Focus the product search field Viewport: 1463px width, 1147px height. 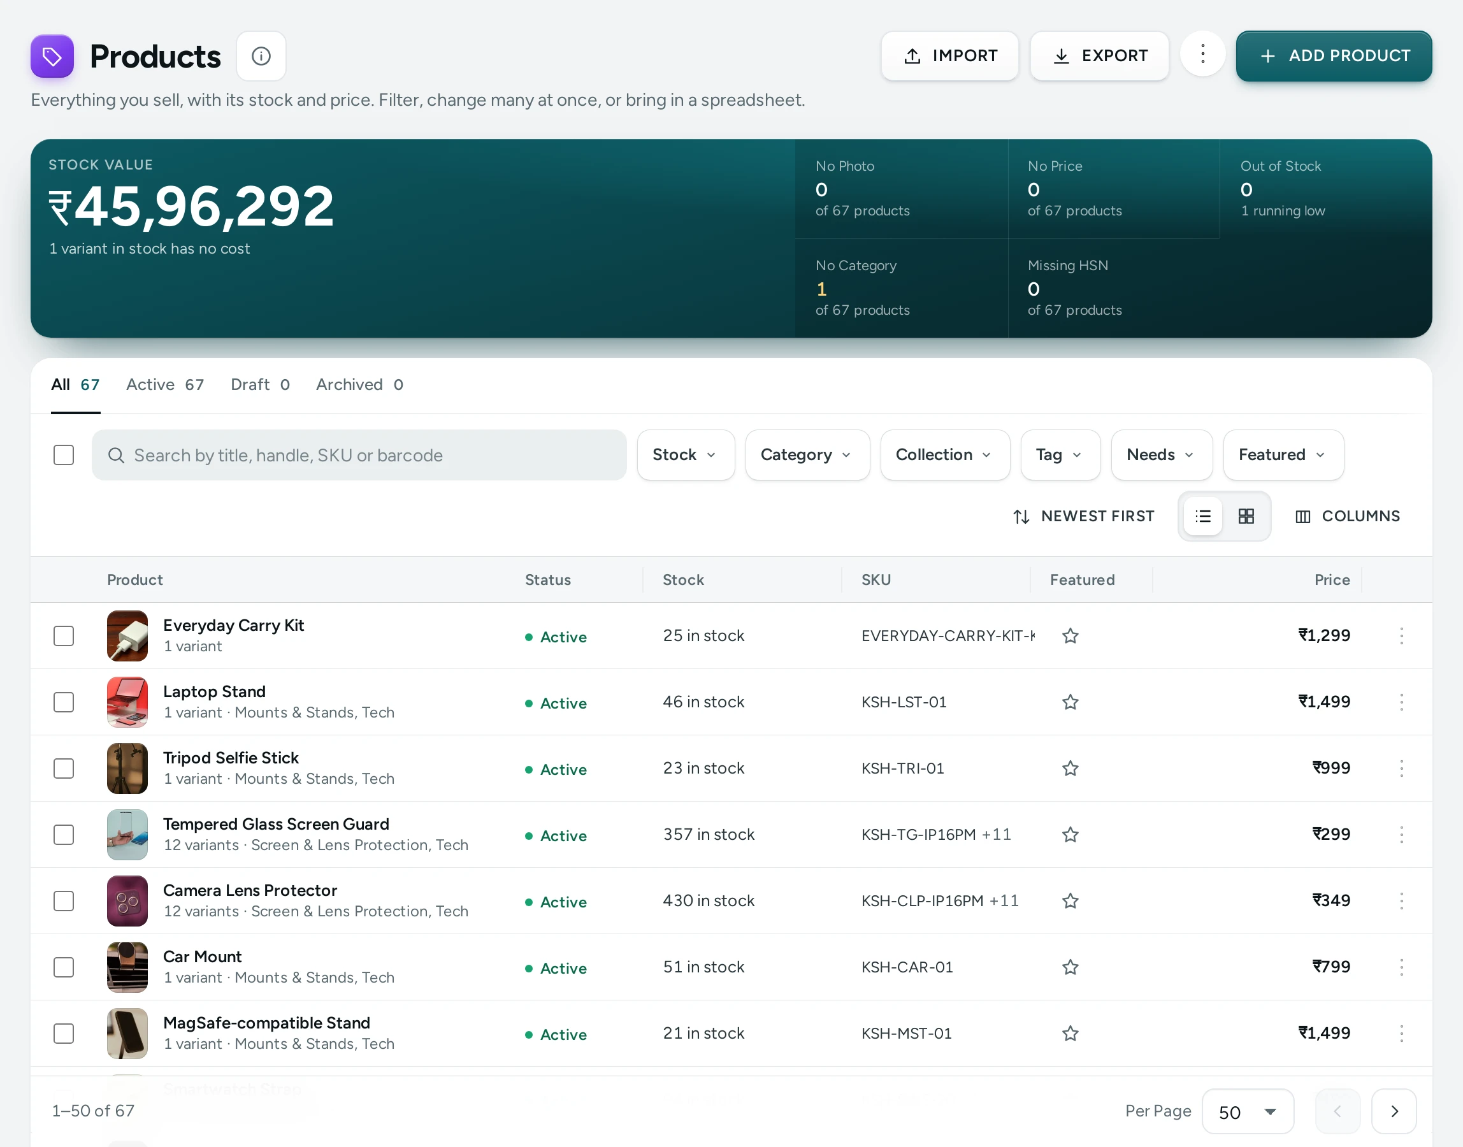tap(359, 454)
